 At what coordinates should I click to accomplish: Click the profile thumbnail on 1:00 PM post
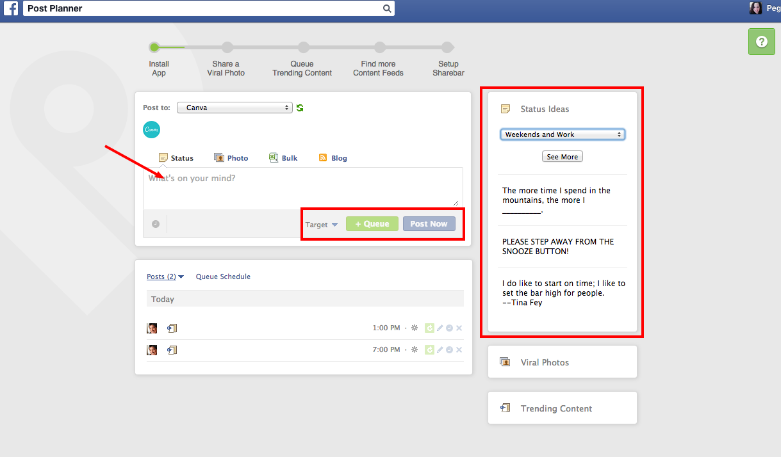coord(152,328)
